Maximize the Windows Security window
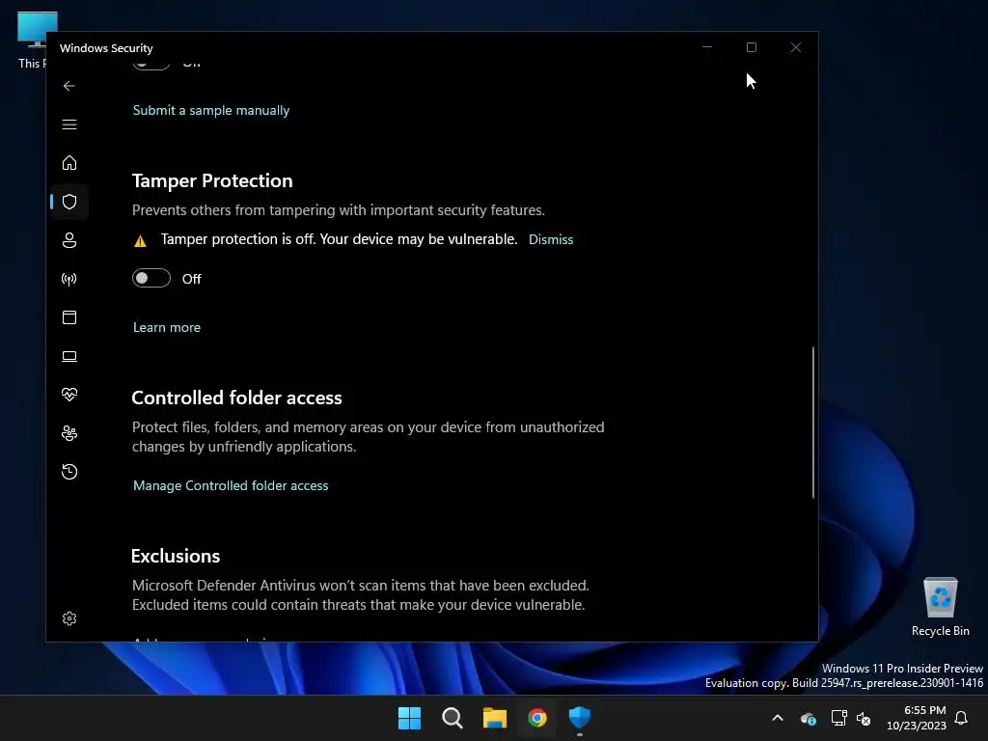 [751, 47]
